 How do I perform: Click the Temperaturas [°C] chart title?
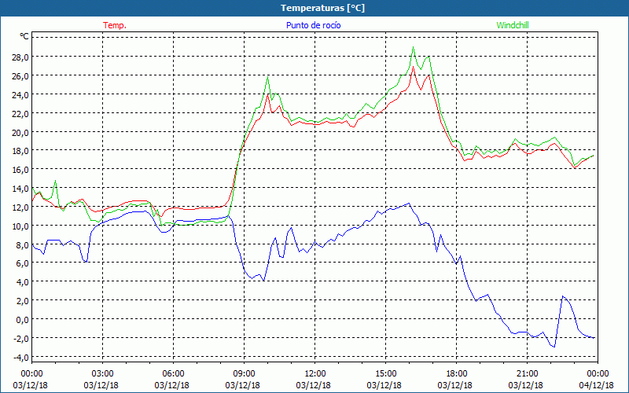click(x=322, y=8)
